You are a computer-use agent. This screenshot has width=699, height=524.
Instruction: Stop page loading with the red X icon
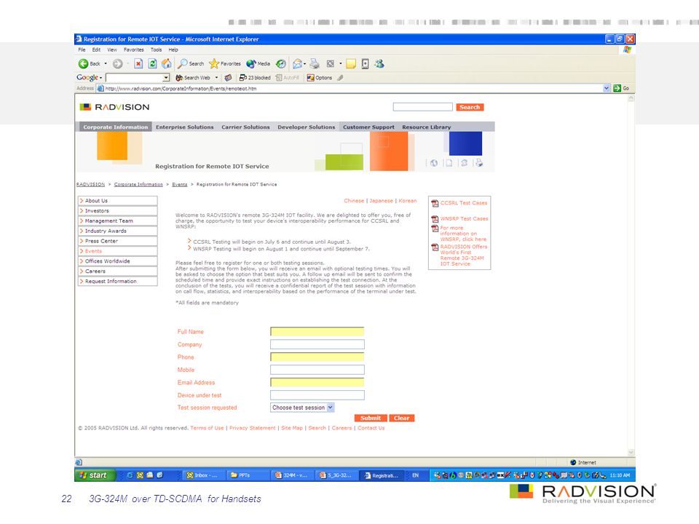[x=138, y=64]
